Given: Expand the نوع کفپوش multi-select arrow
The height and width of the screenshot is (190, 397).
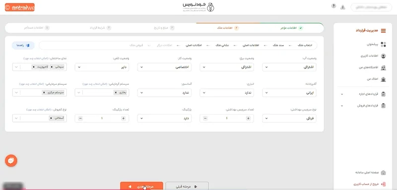Looking at the screenshot, I should 16,118.
